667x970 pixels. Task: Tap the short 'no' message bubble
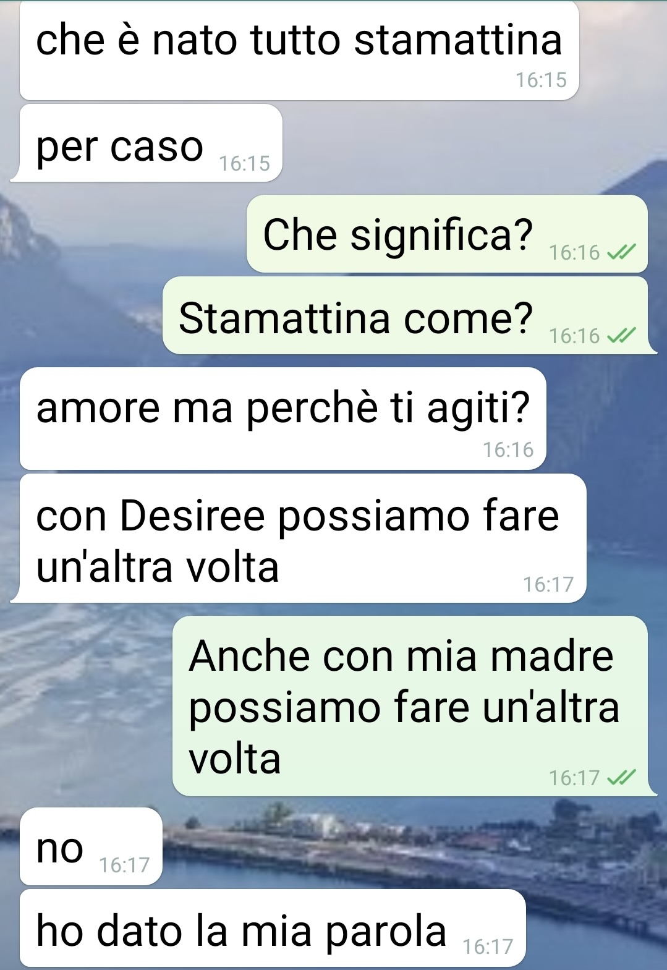[91, 846]
